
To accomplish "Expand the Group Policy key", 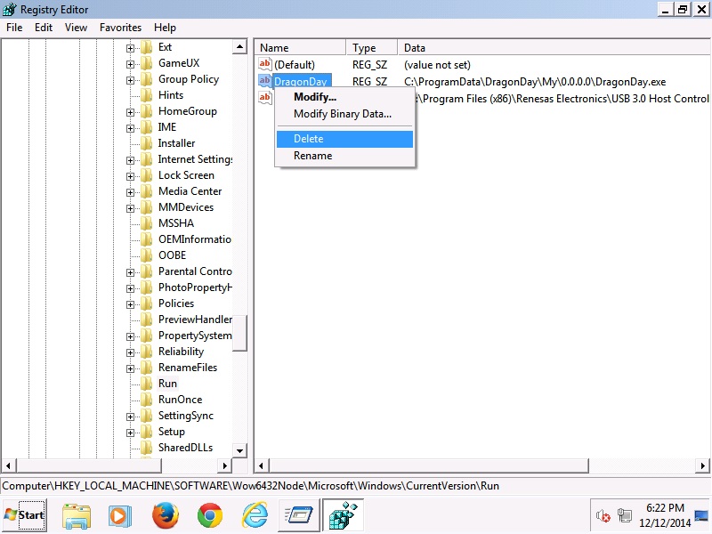I will 130,80.
